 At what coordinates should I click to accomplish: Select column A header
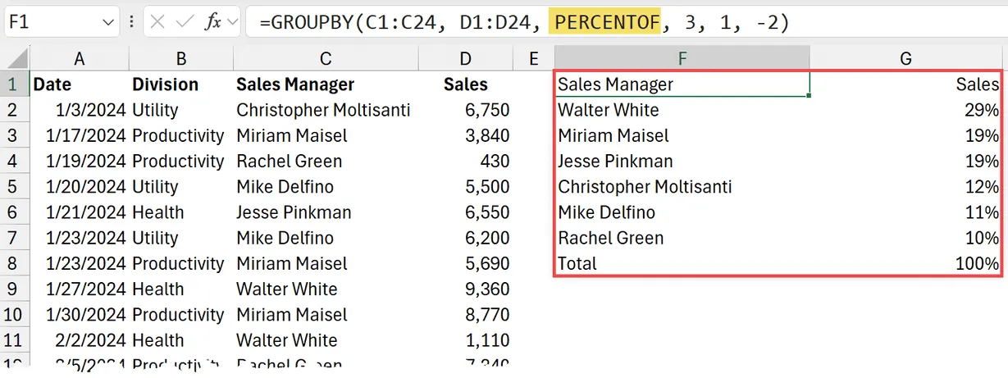[79, 58]
